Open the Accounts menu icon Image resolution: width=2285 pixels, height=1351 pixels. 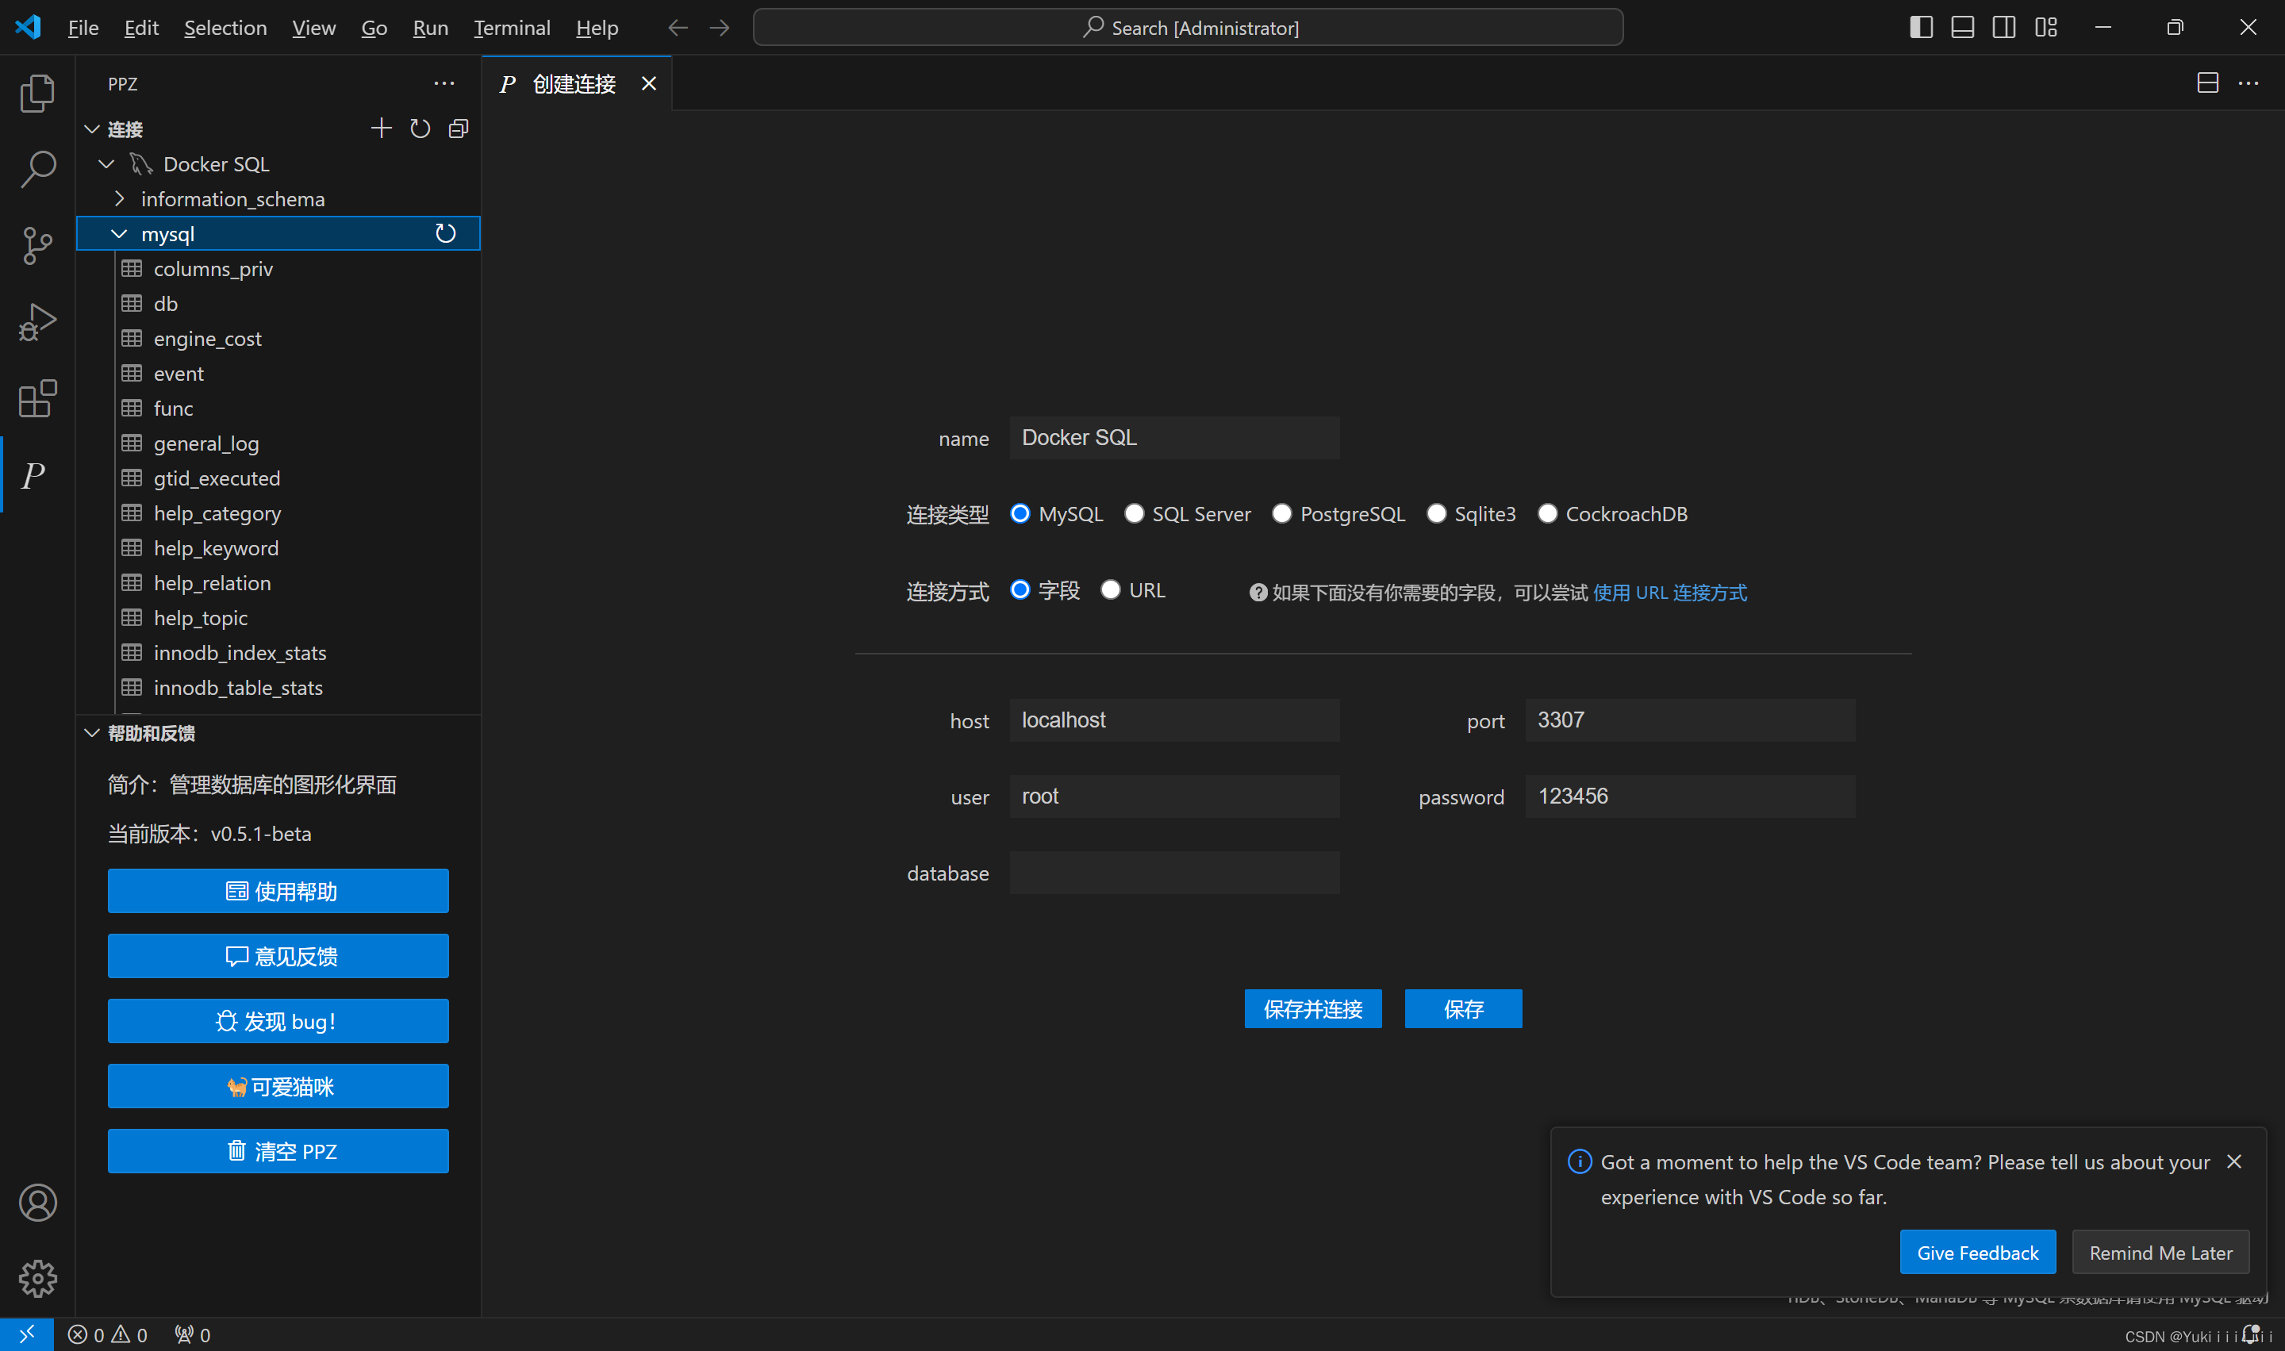[37, 1203]
